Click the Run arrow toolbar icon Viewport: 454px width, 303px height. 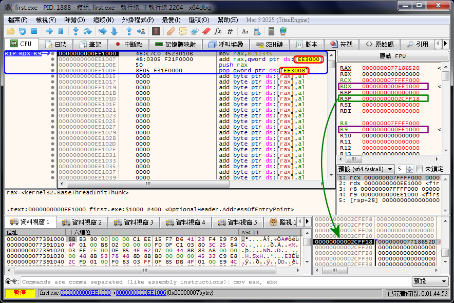click(49, 31)
